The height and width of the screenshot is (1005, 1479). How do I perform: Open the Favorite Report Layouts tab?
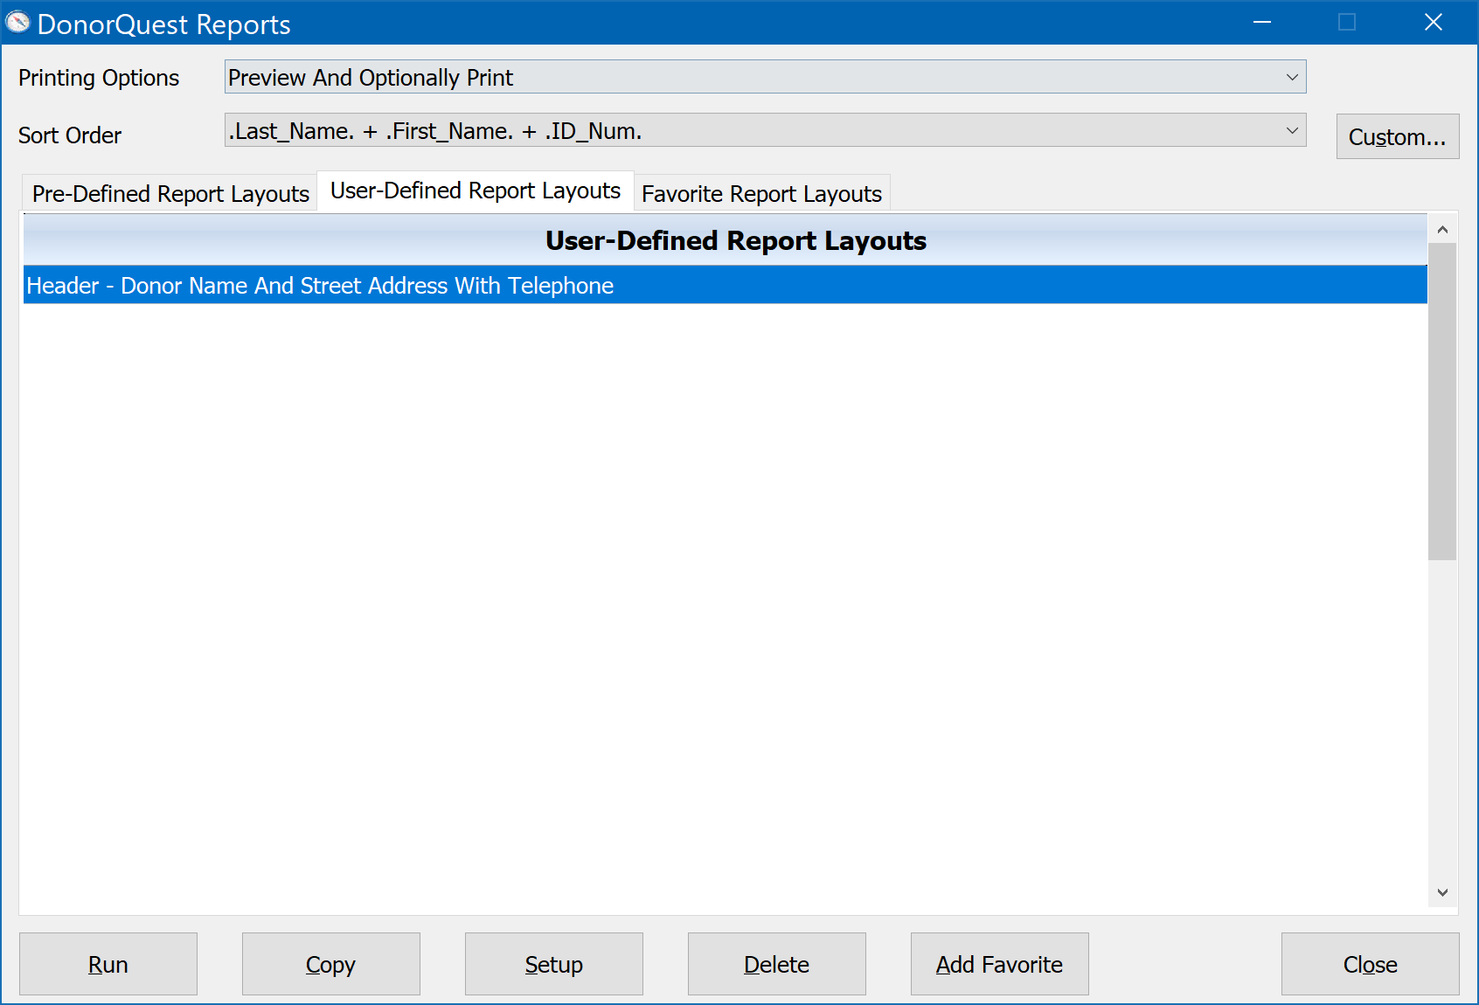[761, 193]
